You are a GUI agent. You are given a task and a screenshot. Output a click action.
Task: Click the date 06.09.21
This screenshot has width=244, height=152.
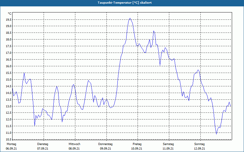pyautogui.click(x=11, y=149)
